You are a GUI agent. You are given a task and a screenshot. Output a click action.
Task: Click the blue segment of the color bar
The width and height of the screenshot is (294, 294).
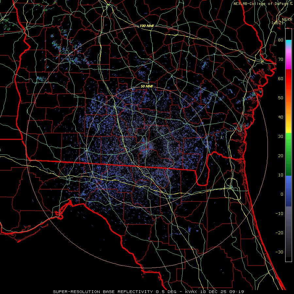pos(288,191)
